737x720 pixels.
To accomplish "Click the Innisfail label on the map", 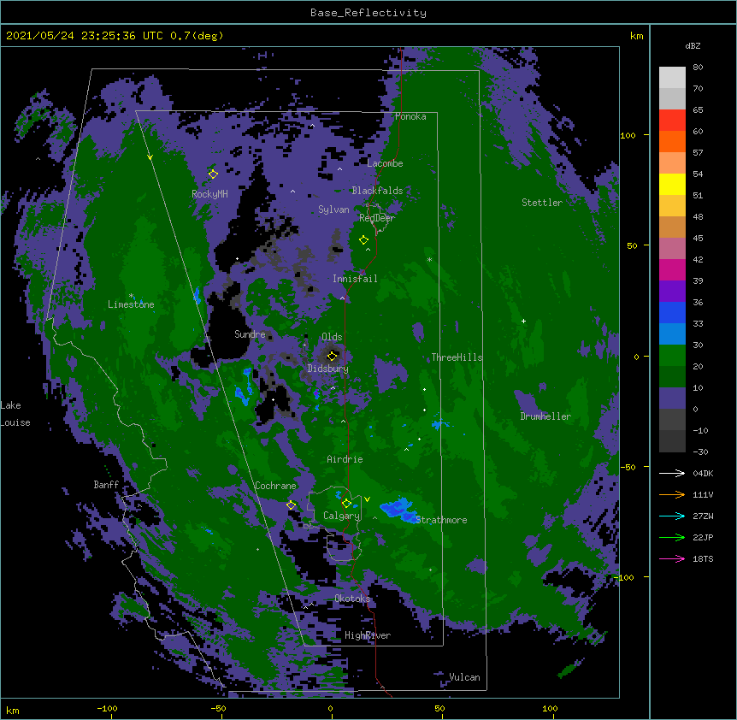I will [355, 279].
